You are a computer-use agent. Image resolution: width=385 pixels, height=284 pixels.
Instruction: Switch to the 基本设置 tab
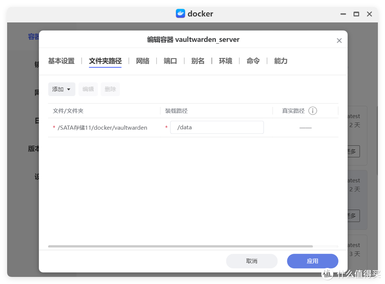[61, 61]
